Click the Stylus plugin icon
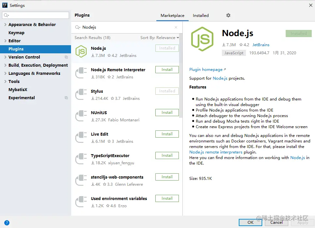Viewport: 315px width, 228px height. 81,94
